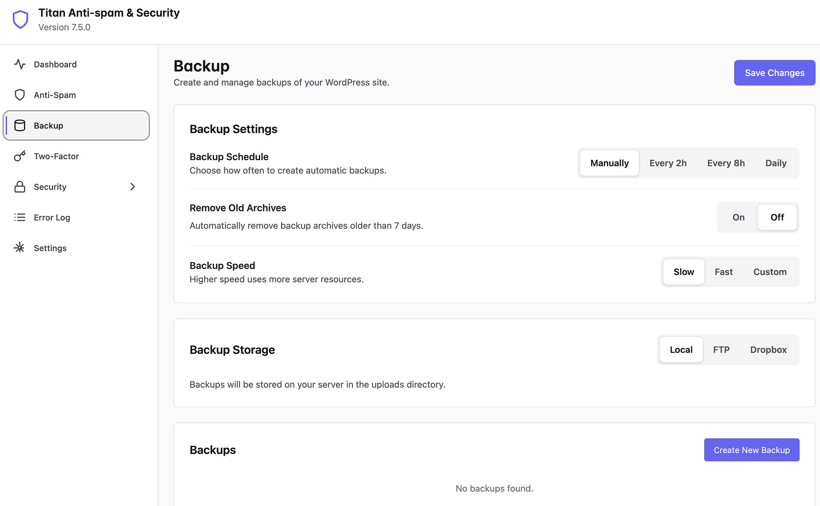Click the Dashboard activity pulse icon
Viewport: 820px width, 506px height.
20,64
